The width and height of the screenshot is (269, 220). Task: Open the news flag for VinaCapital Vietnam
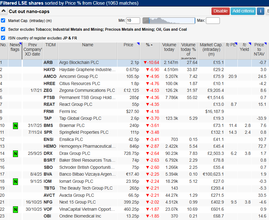pos(15,209)
